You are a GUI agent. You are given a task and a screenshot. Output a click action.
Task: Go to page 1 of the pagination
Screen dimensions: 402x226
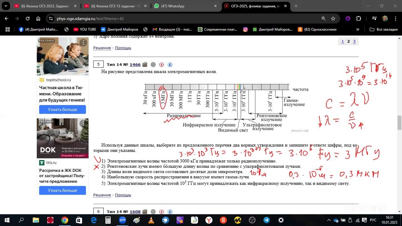tap(343, 41)
